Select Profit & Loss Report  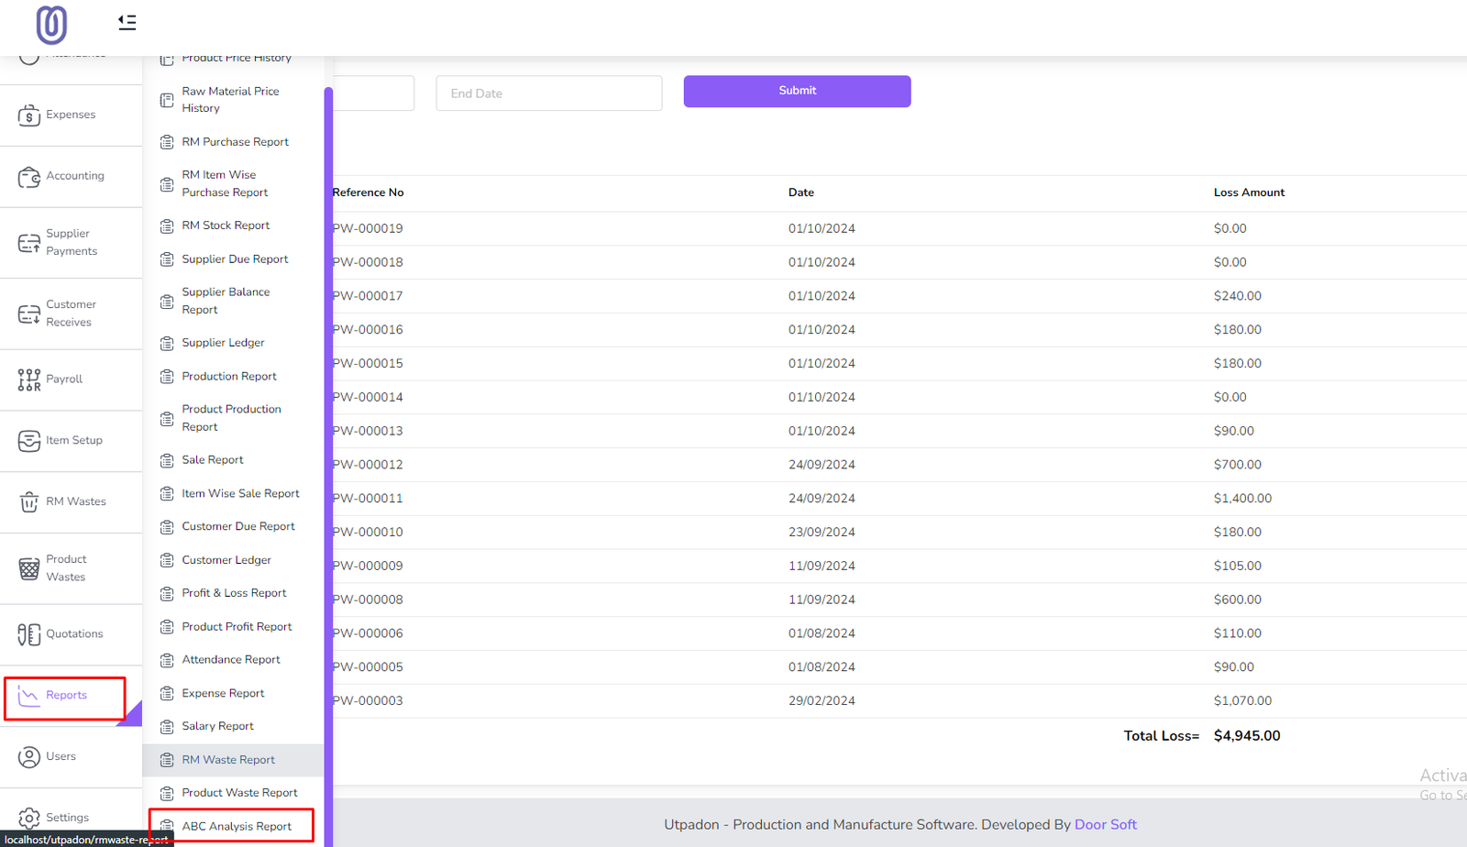tap(234, 593)
